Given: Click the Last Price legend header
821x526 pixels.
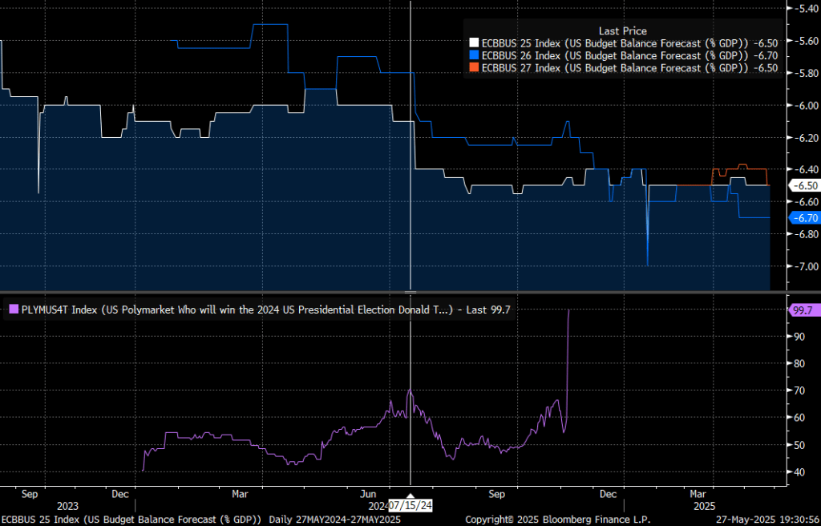Looking at the screenshot, I should [622, 30].
